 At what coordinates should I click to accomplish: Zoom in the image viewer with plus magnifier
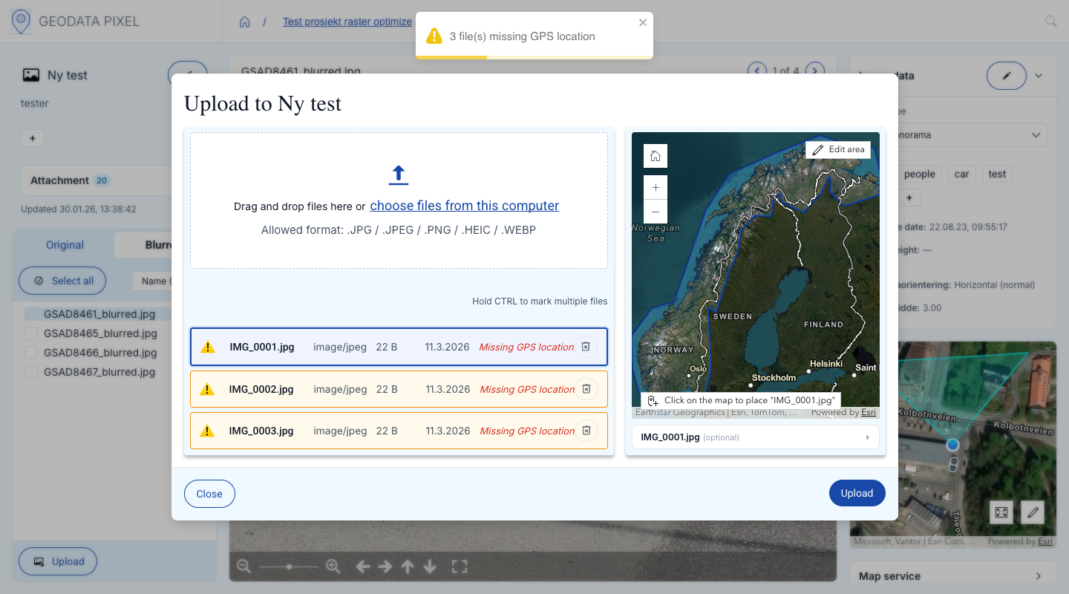tap(333, 567)
